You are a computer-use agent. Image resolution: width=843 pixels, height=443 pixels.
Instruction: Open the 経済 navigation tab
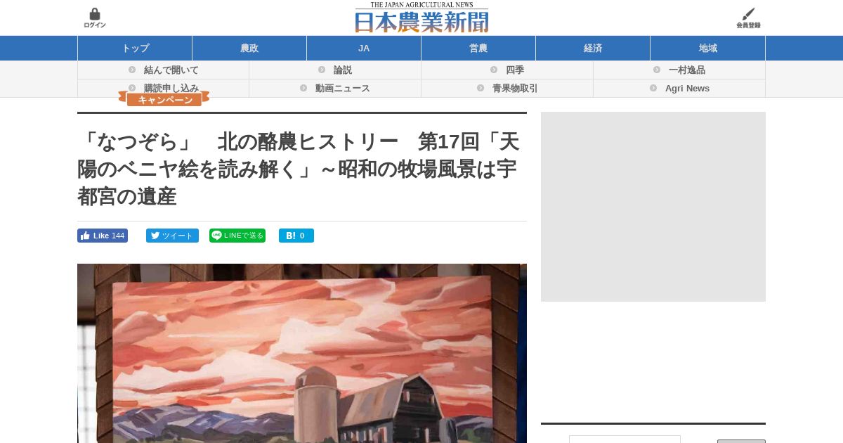[x=593, y=48]
